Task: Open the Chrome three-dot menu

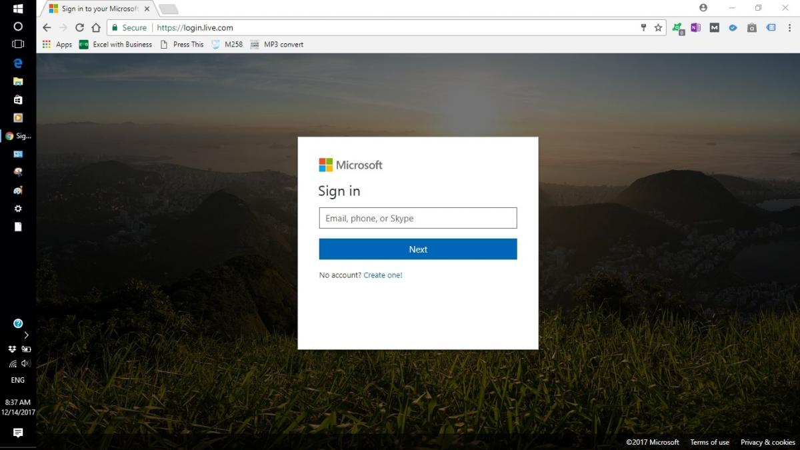Action: pyautogui.click(x=788, y=27)
